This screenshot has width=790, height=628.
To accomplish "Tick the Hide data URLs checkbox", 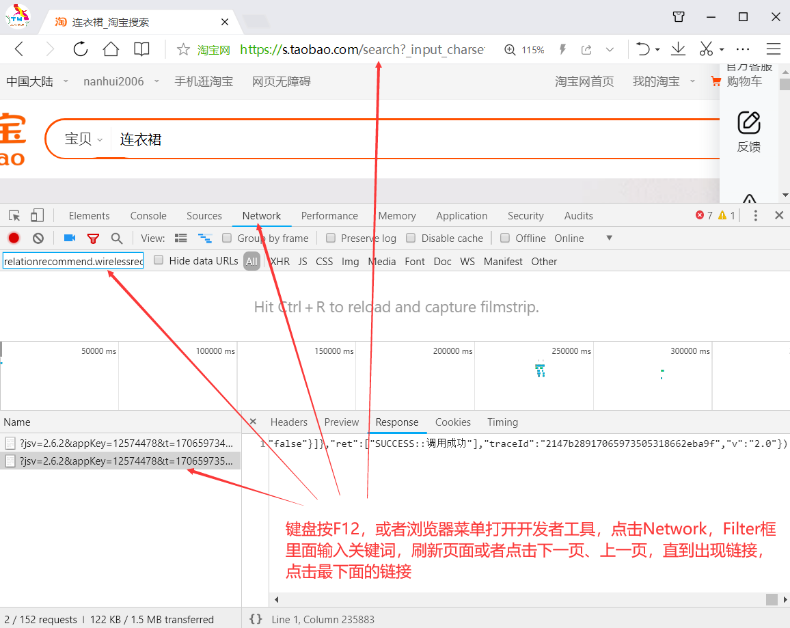I will pos(159,260).
